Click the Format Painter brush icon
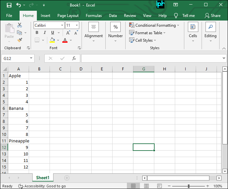228x189 pixels. tap(20, 40)
